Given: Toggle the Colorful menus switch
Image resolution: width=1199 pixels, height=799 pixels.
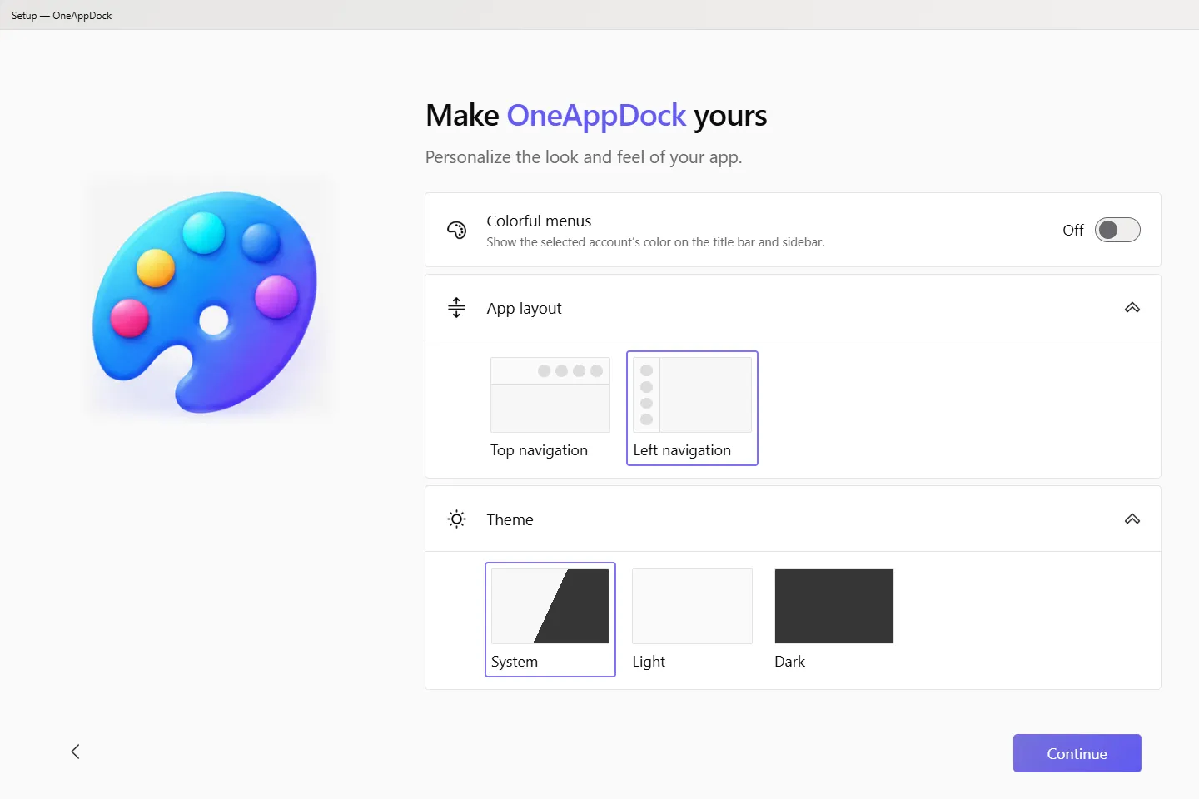Looking at the screenshot, I should (x=1117, y=230).
